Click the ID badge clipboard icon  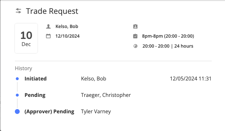pyautogui.click(x=135, y=26)
